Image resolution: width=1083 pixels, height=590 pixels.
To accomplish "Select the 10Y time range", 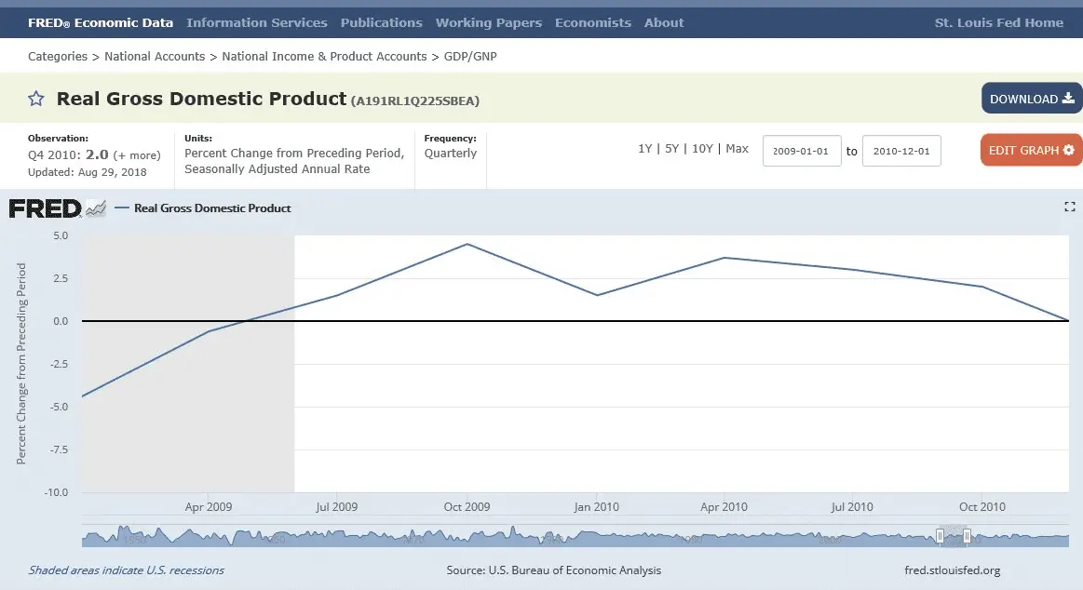I will [x=701, y=149].
